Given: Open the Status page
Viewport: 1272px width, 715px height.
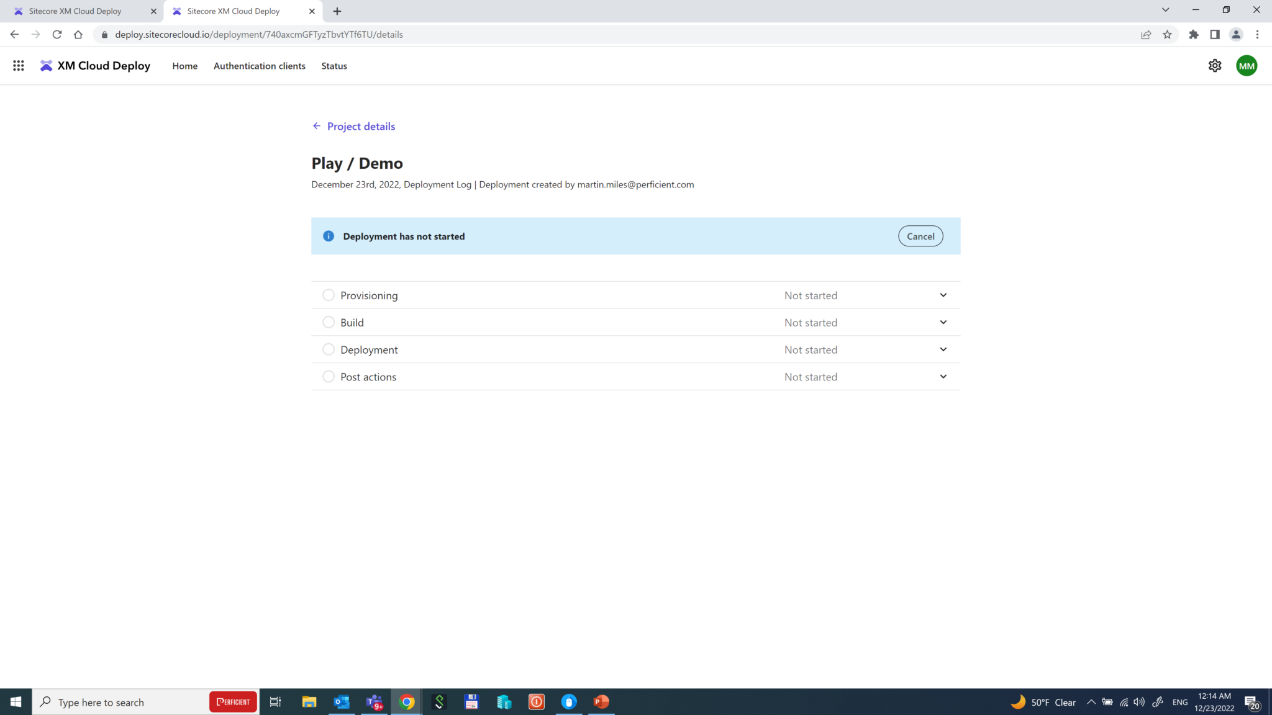Looking at the screenshot, I should point(334,65).
